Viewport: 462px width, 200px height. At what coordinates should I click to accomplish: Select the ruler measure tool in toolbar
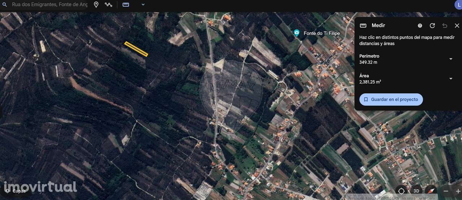click(x=126, y=5)
